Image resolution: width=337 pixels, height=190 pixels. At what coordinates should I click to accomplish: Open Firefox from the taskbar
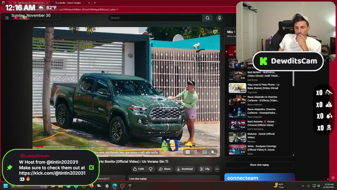coord(91,186)
